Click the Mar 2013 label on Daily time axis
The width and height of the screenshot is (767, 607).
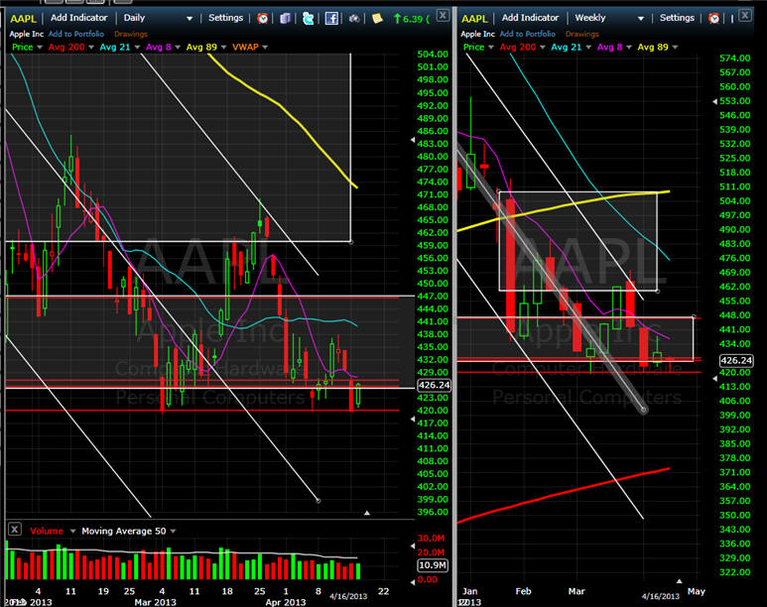[156, 602]
